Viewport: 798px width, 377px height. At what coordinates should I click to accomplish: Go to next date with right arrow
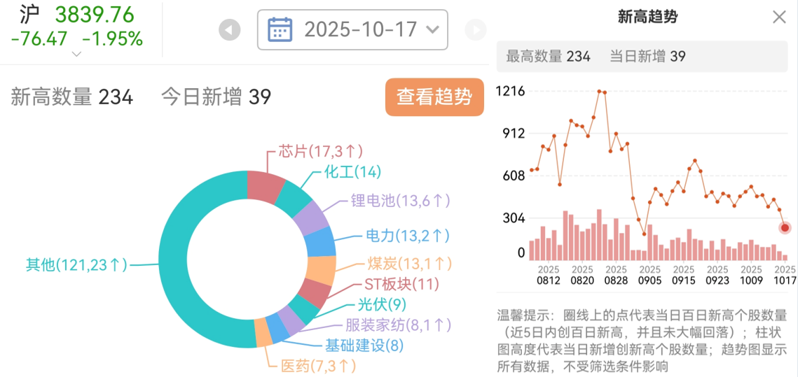(475, 30)
